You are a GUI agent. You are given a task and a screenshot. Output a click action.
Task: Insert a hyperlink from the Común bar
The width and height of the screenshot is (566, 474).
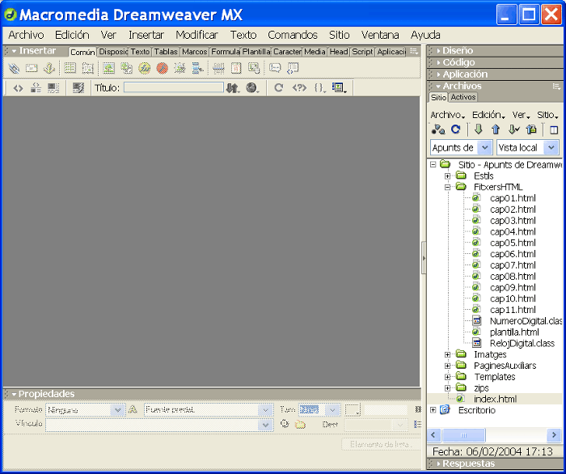coord(14,68)
